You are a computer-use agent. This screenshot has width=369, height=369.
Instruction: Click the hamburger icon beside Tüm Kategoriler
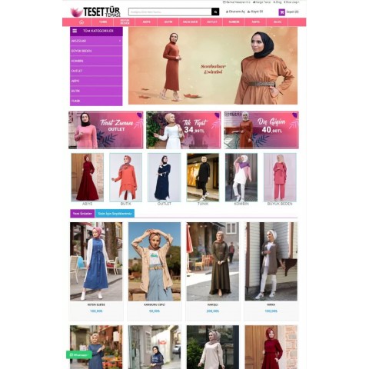pyautogui.click(x=75, y=31)
